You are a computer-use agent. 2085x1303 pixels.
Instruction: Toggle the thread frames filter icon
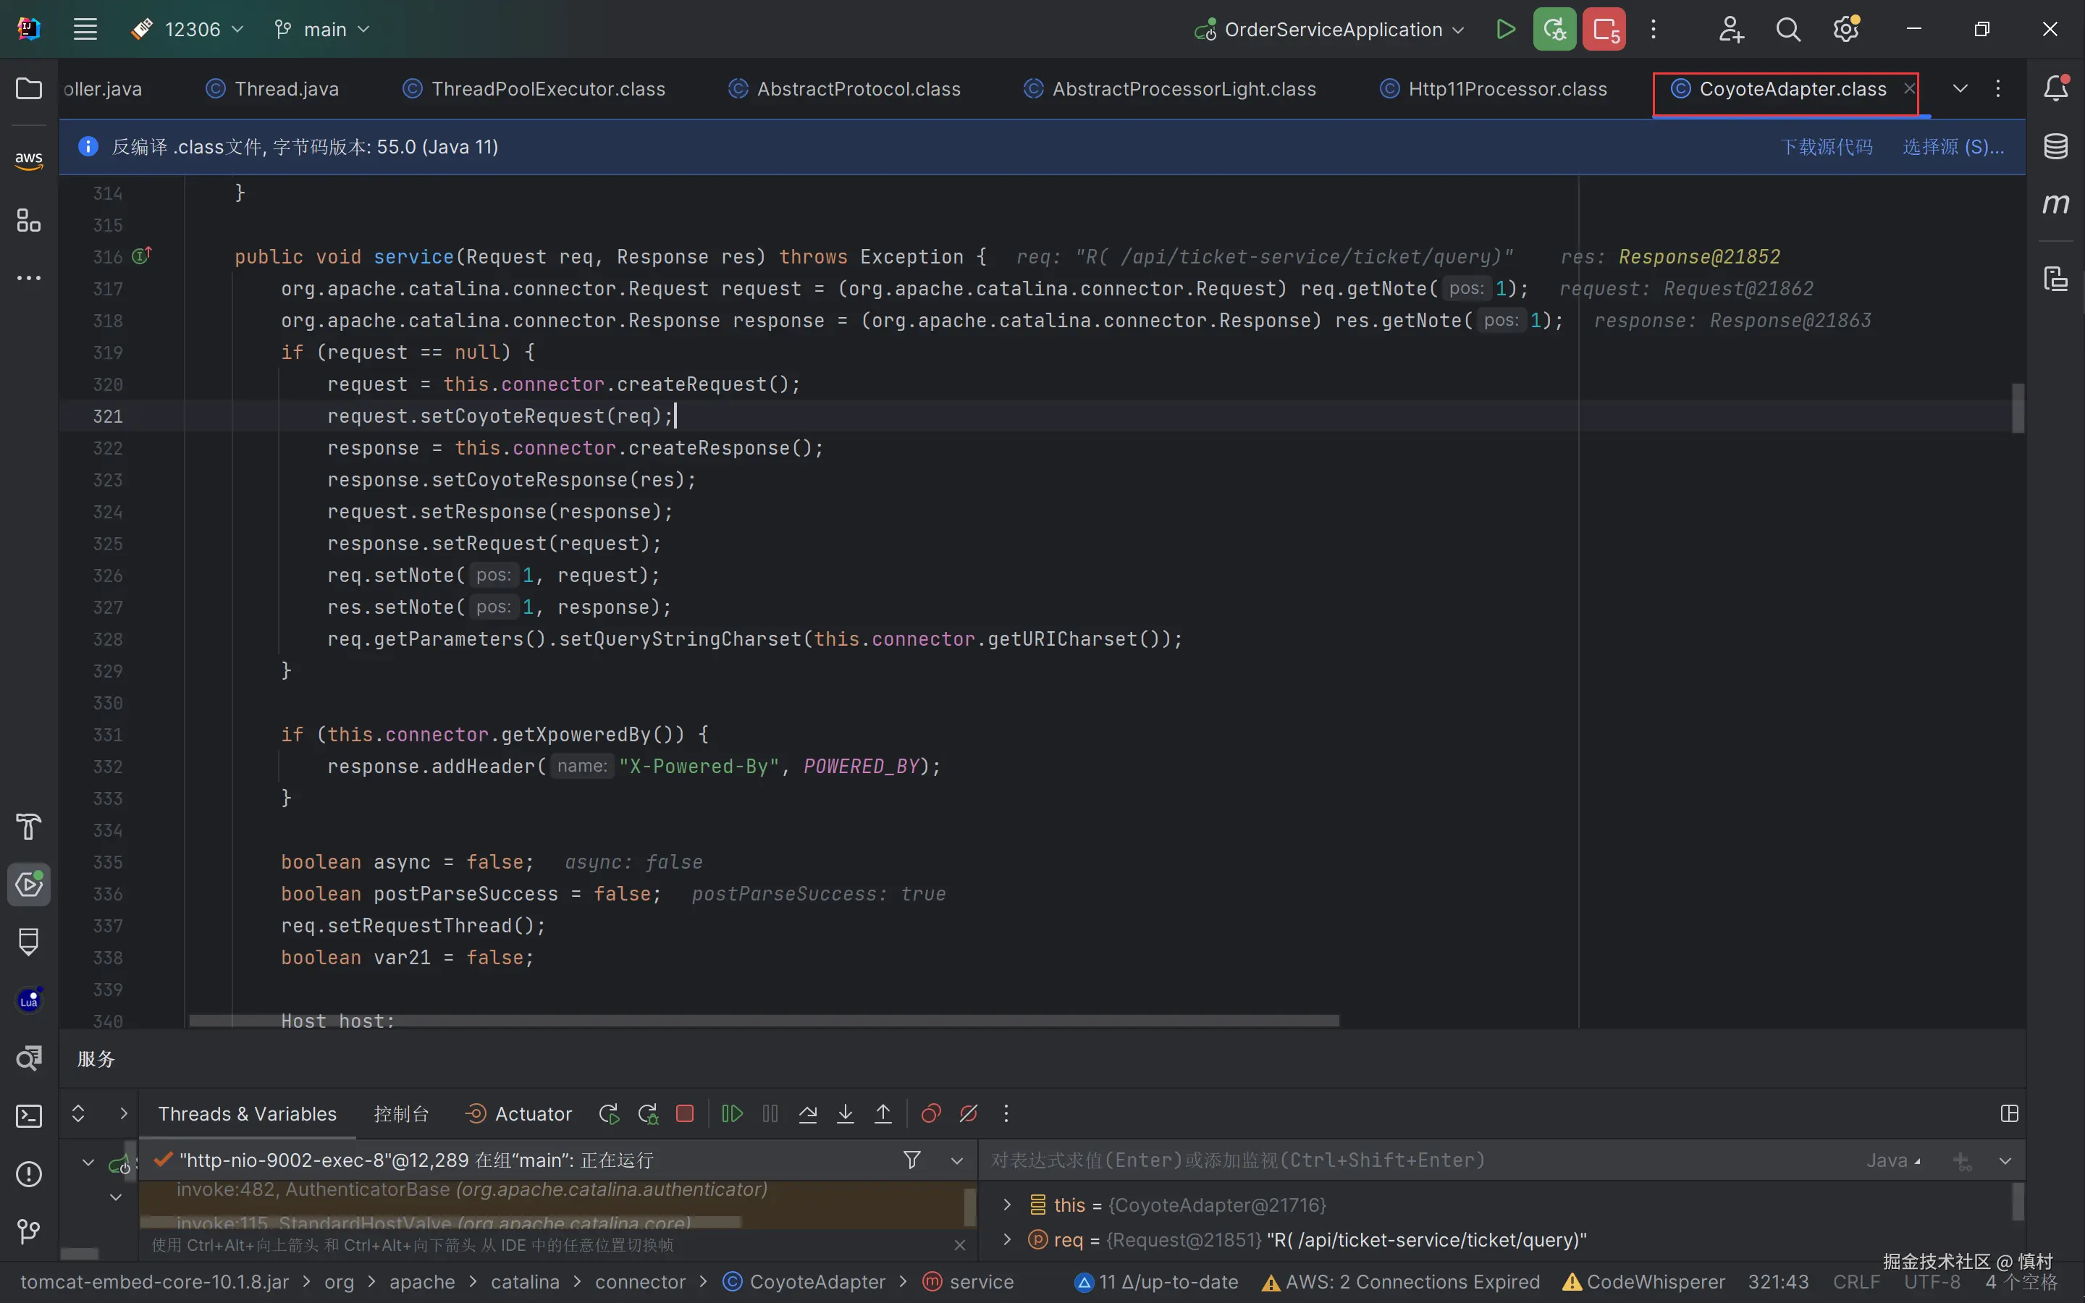pos(911,1160)
